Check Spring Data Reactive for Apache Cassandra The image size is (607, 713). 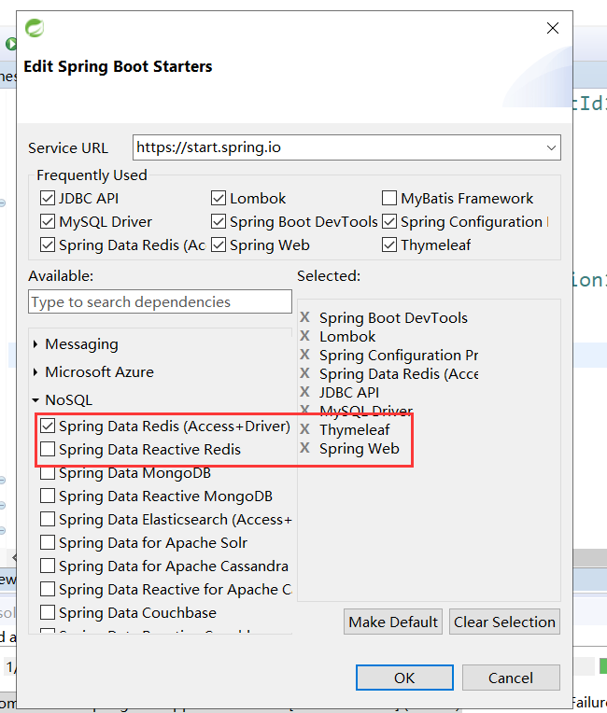click(48, 589)
